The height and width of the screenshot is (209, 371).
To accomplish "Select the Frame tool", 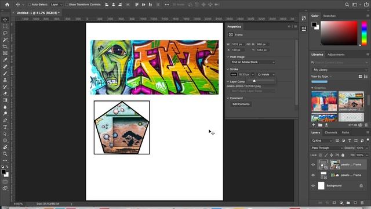I will pyautogui.click(x=5, y=53).
